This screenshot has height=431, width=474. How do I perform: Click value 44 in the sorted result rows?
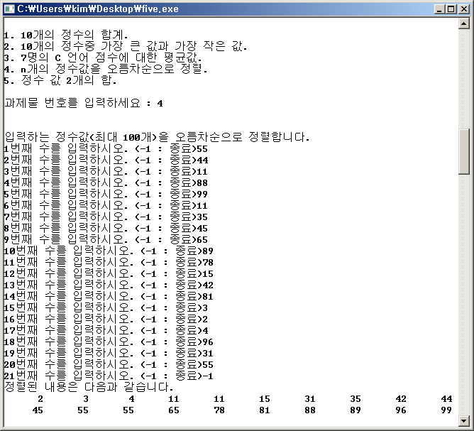446,399
